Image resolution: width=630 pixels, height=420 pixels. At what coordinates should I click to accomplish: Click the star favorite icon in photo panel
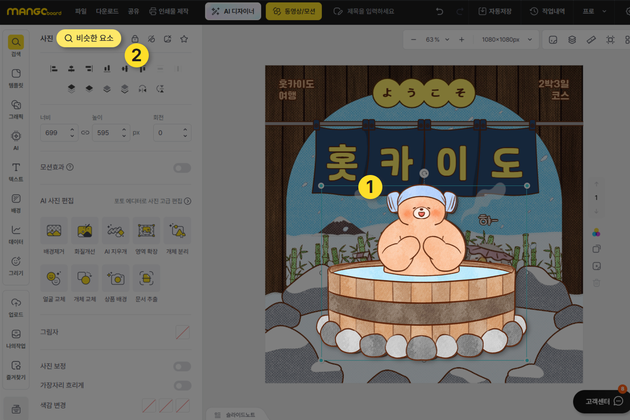tap(184, 39)
